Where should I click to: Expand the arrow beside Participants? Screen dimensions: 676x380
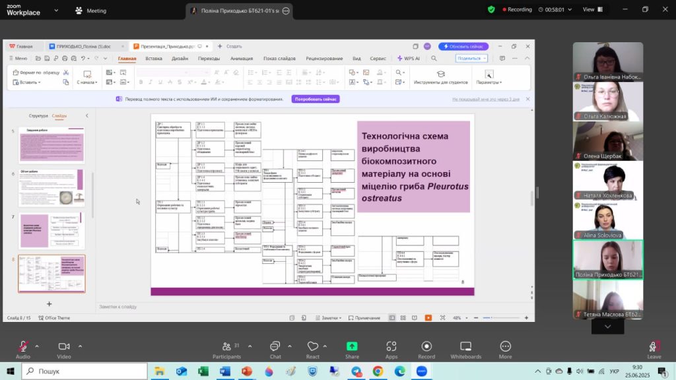250,346
